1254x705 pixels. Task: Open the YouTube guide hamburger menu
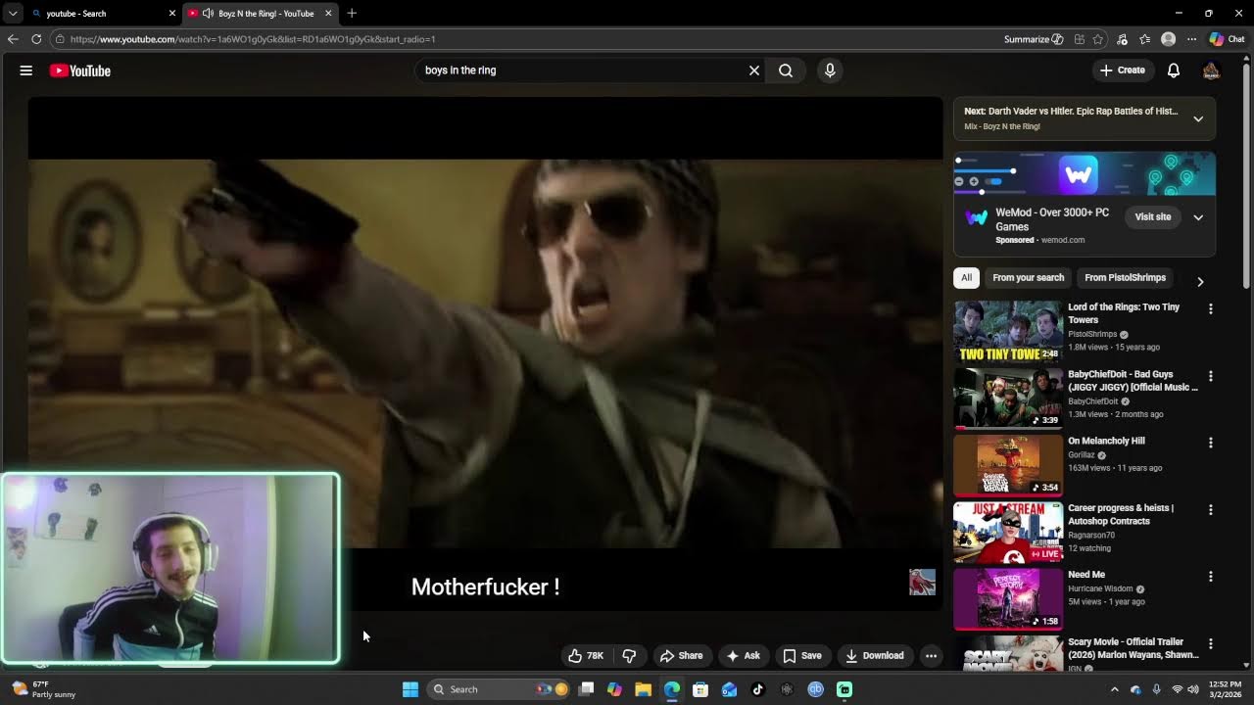pyautogui.click(x=26, y=70)
